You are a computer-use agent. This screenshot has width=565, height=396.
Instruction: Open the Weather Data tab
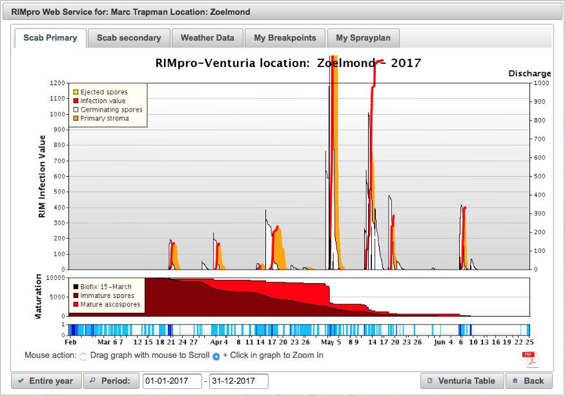207,38
